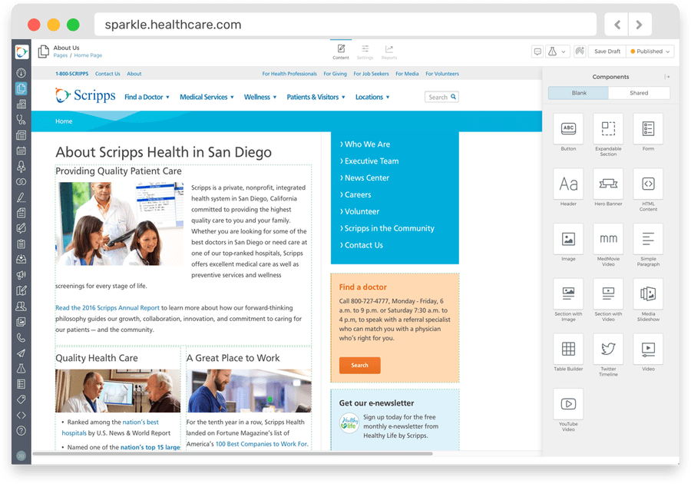691x484 pixels.
Task: Switch to the Content tab
Action: (x=341, y=51)
